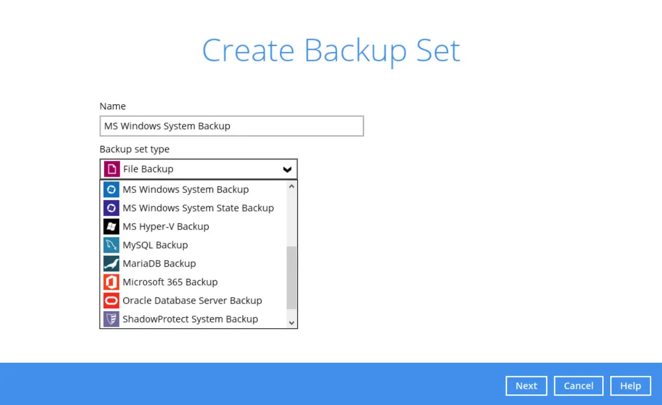Choose the MariaDB Backup option

(x=159, y=264)
